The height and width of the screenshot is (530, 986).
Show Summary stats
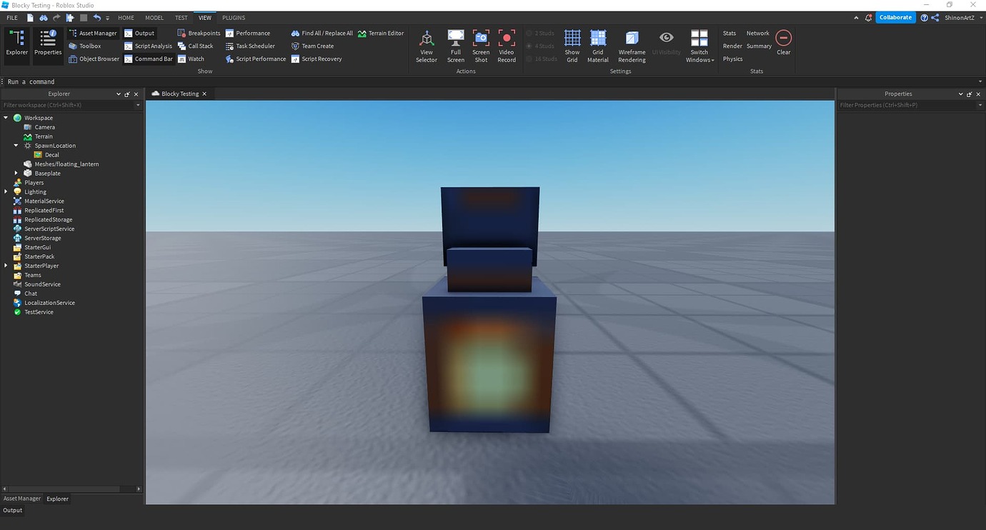pyautogui.click(x=759, y=46)
